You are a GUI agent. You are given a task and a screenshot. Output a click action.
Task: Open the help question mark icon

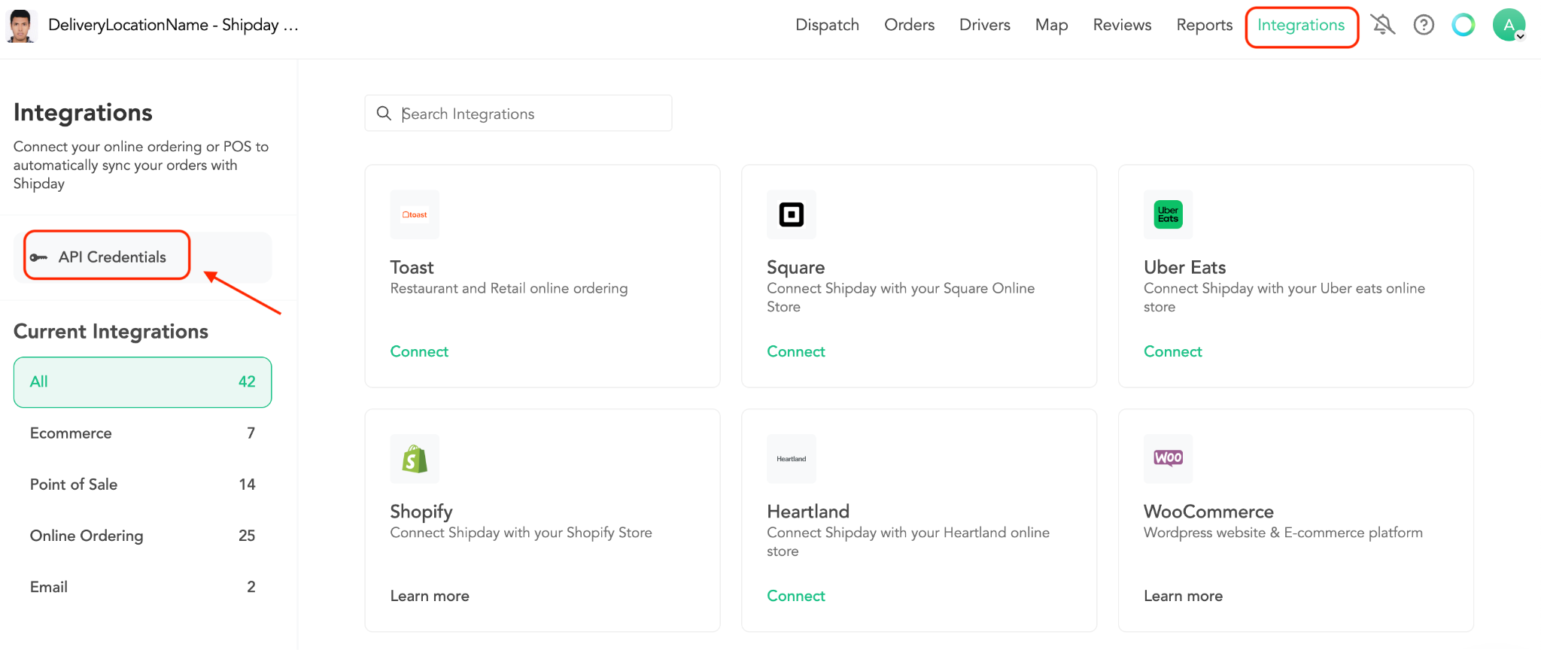[x=1424, y=25]
